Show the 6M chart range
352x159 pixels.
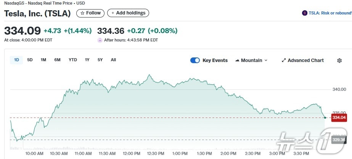57,60
